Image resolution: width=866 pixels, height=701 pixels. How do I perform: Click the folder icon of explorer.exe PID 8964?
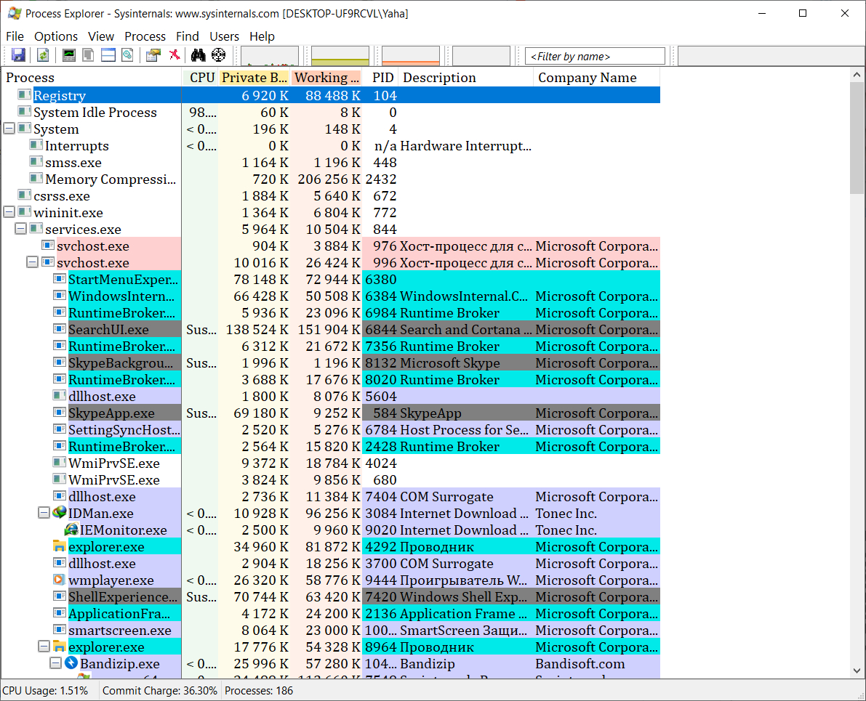[59, 647]
